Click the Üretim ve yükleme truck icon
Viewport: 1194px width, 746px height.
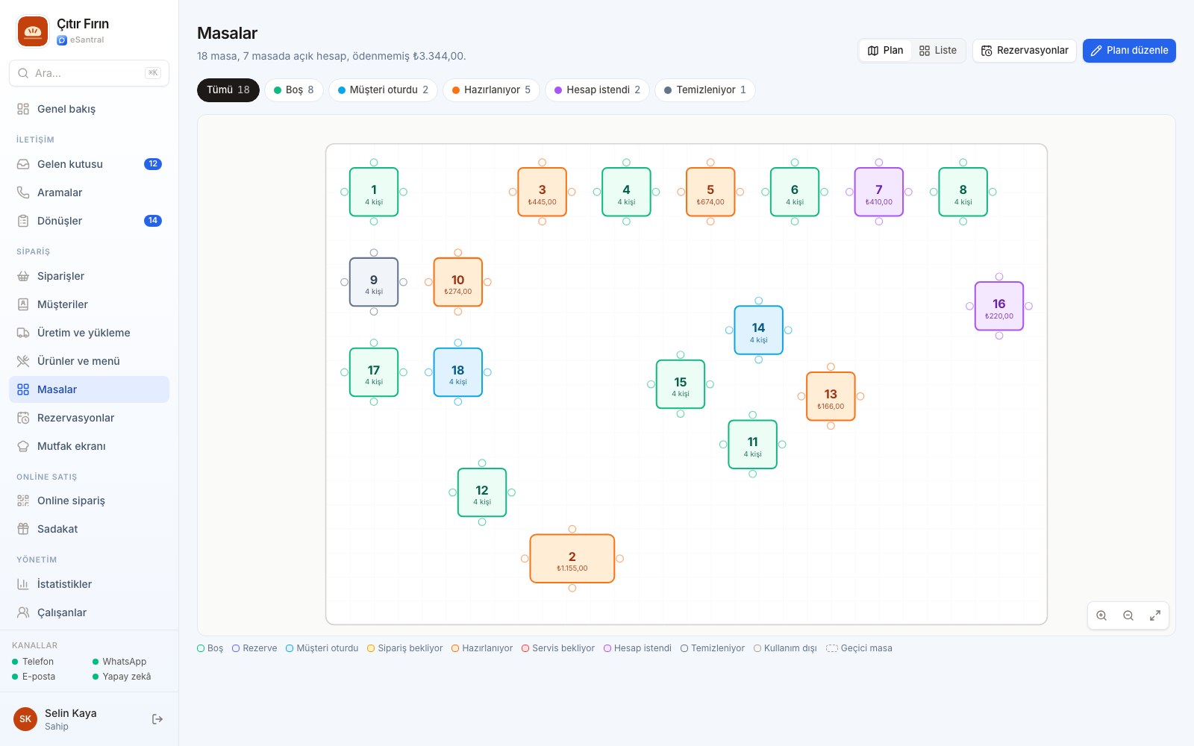[x=23, y=333]
